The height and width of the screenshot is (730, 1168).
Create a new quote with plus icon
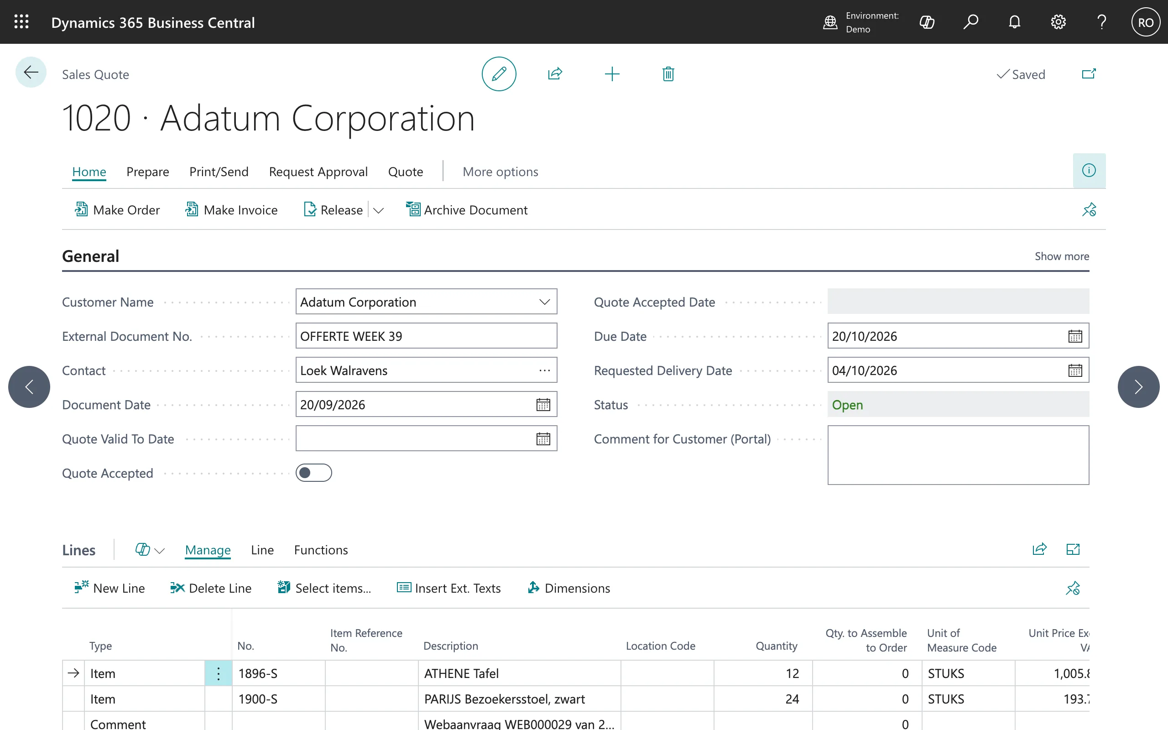[x=612, y=74]
